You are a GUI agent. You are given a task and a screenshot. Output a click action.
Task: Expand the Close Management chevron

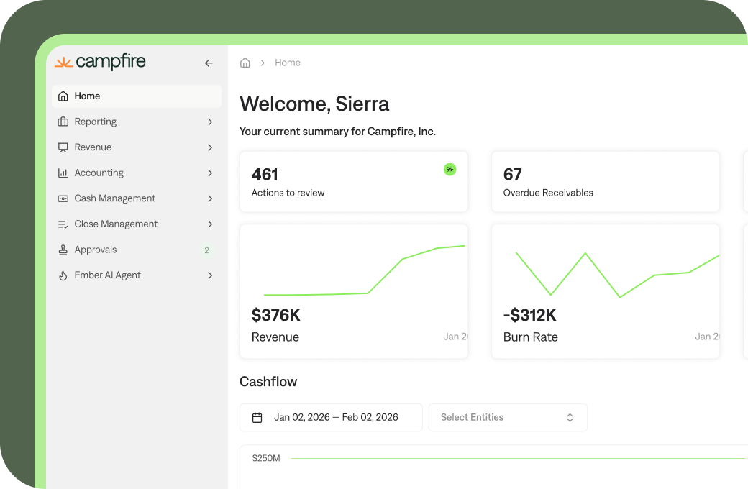[x=210, y=224]
